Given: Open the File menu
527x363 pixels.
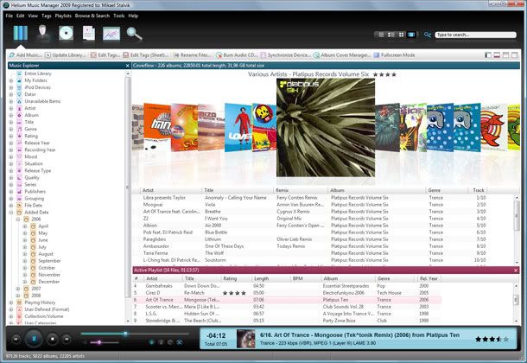Looking at the screenshot, I should click(10, 16).
